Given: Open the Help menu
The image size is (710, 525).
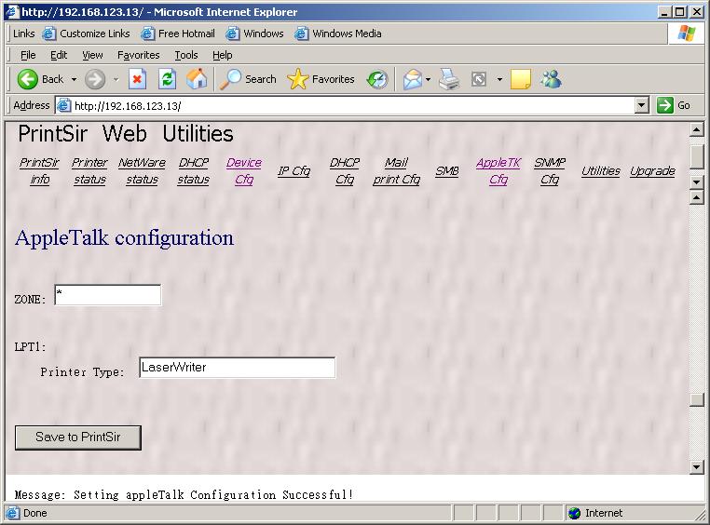Looking at the screenshot, I should click(x=223, y=55).
